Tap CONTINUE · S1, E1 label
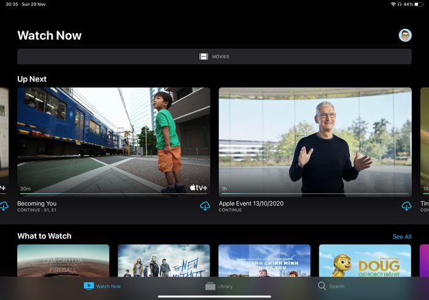 (37, 210)
